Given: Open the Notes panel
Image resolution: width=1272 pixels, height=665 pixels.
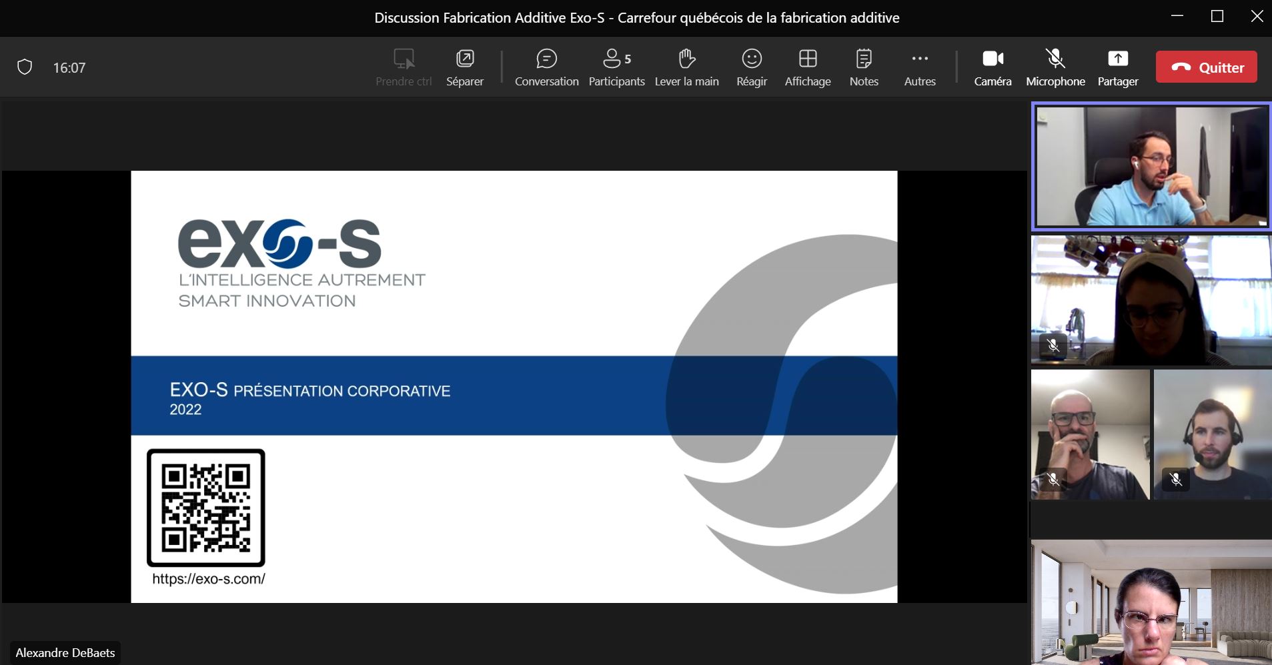Looking at the screenshot, I should point(864,67).
